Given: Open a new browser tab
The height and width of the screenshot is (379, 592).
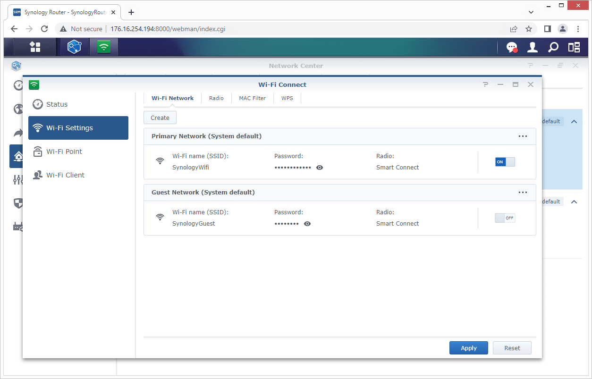Looking at the screenshot, I should [131, 12].
